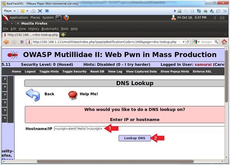This screenshot has height=165, width=230.
Task: Click the Home link in Mutillidae menu
Action: (x=16, y=71)
